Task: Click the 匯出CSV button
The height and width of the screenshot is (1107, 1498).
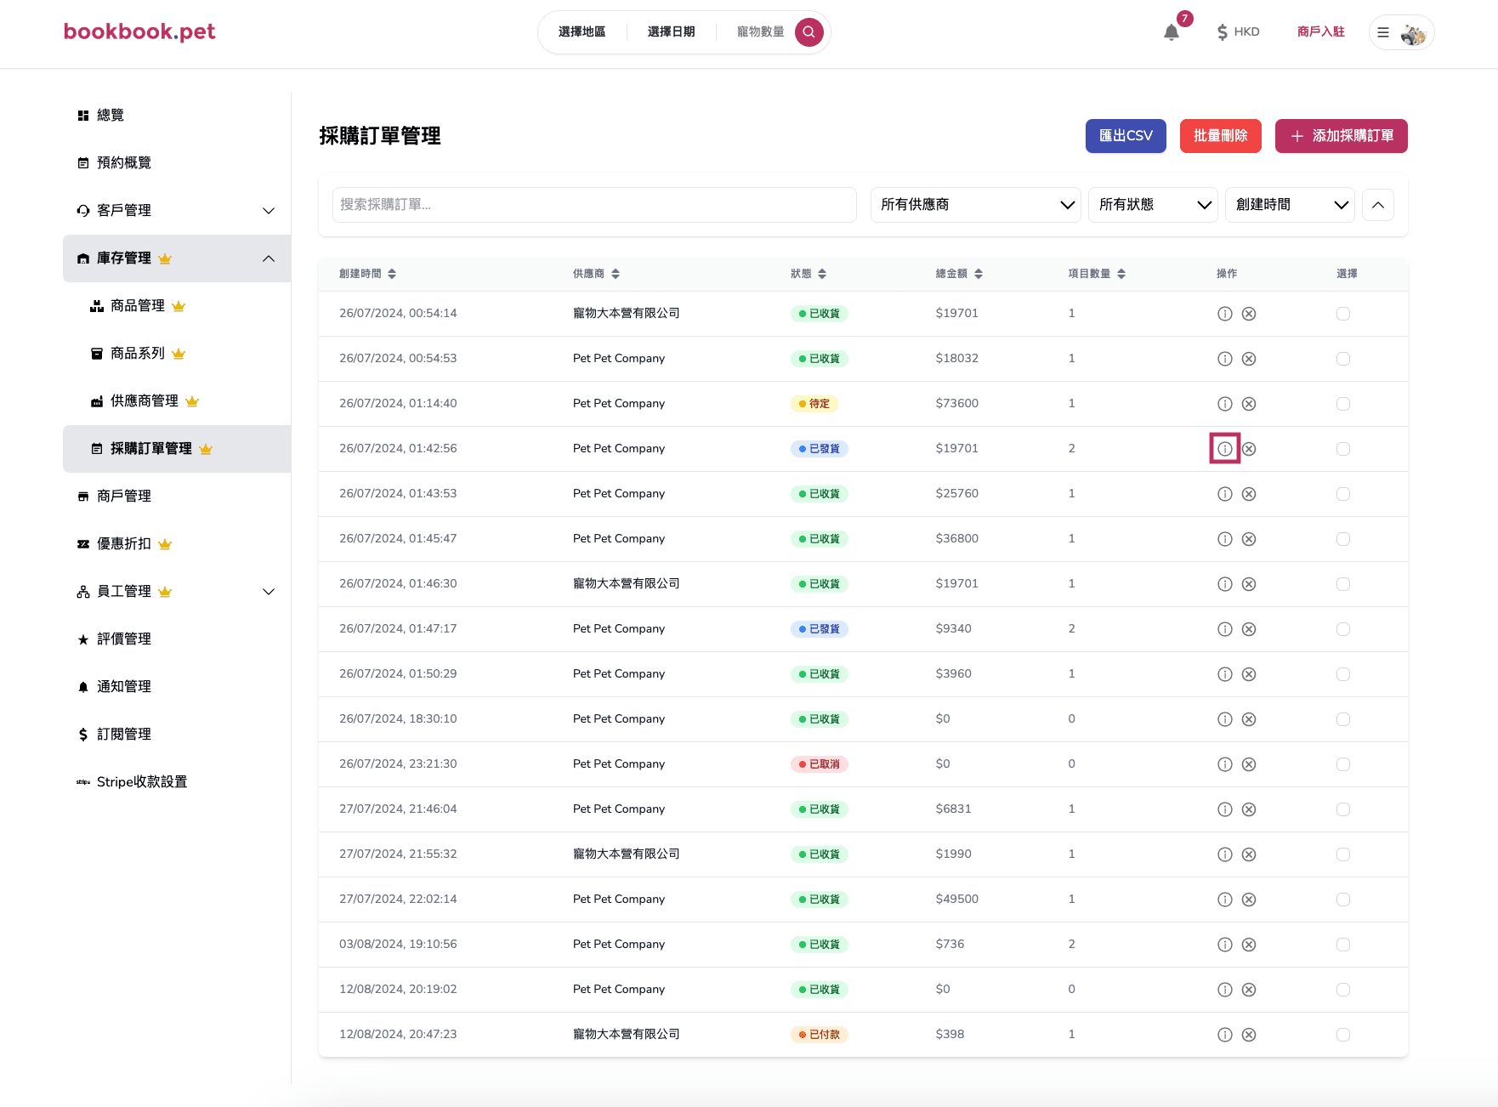Action: [x=1126, y=136]
